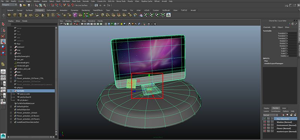Screen dimensions: 300x140
Task: Create a polygon cube from the shelf
Action: pos(15,15)
